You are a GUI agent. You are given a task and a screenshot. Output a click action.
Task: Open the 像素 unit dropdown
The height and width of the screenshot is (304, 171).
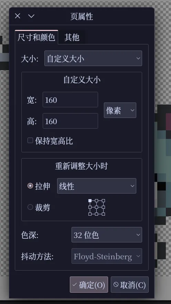coord(120,110)
